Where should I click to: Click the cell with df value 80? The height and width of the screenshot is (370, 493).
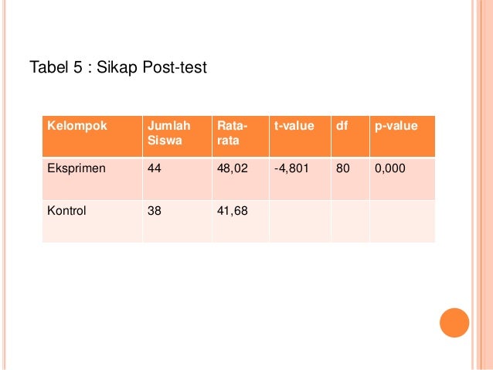[x=350, y=179]
